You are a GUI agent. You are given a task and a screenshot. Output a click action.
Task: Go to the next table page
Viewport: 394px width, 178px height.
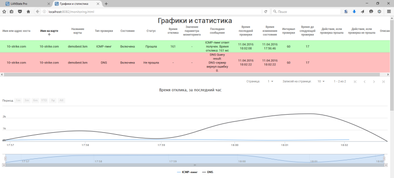click(374, 82)
